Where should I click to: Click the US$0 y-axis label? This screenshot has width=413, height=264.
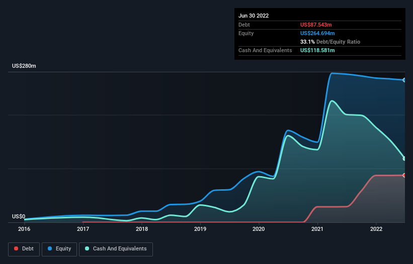pos(19,216)
